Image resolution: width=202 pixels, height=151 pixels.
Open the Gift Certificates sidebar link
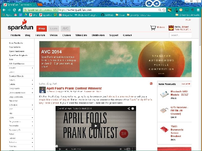point(17,64)
